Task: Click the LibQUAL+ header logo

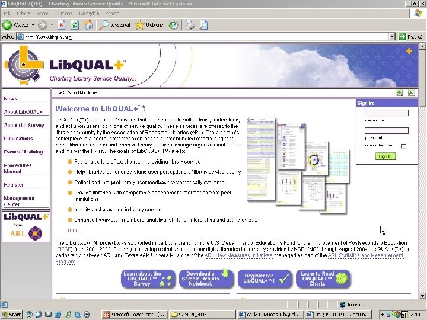Action: (65, 65)
